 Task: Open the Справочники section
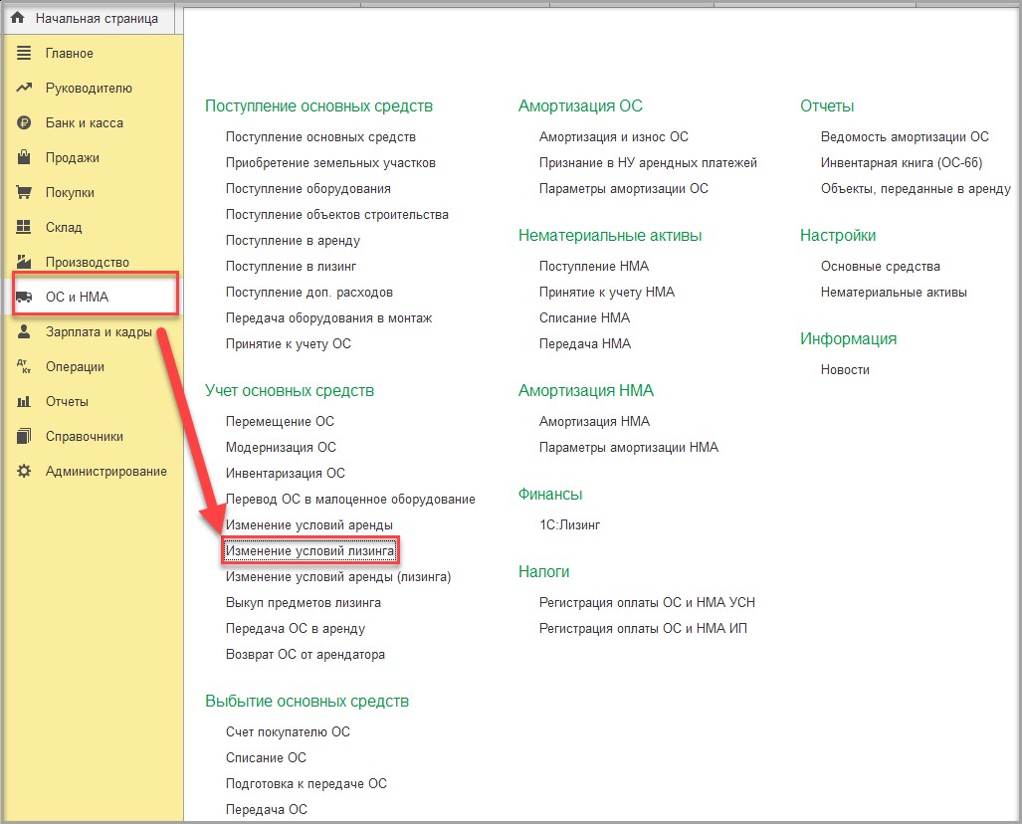pyautogui.click(x=84, y=436)
